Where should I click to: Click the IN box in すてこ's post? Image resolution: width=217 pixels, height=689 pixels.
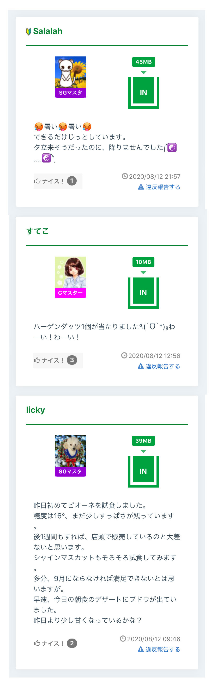[143, 292]
